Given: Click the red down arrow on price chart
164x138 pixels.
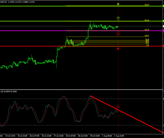Looking at the screenshot, I should [x=118, y=33].
